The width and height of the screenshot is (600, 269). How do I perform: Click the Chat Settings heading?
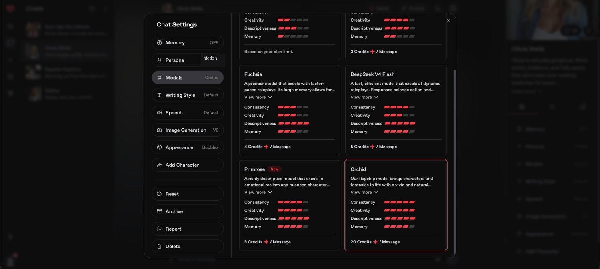(x=177, y=24)
